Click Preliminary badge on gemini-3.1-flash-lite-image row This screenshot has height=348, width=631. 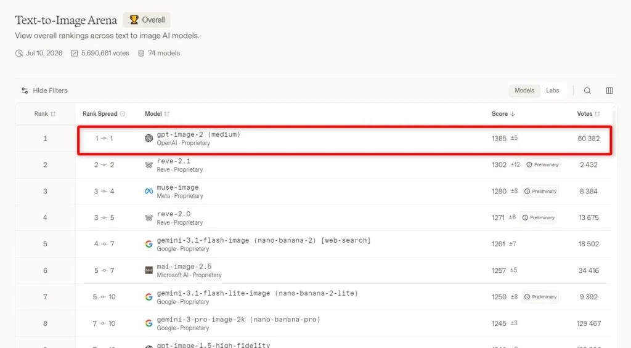coord(540,297)
